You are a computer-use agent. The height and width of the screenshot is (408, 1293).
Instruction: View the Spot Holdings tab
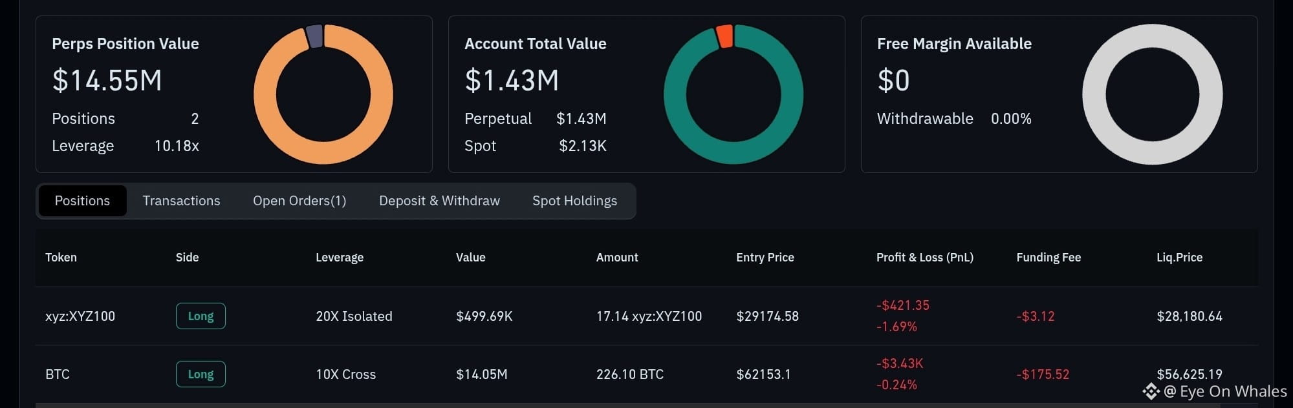point(574,201)
